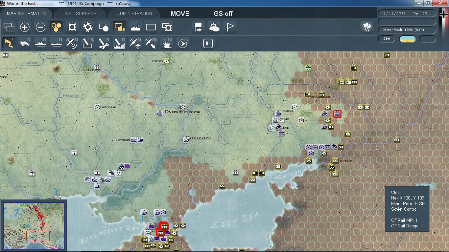Select F8 bomb city mode icon
This screenshot has height=252, width=449.
pyautogui.click(x=119, y=43)
